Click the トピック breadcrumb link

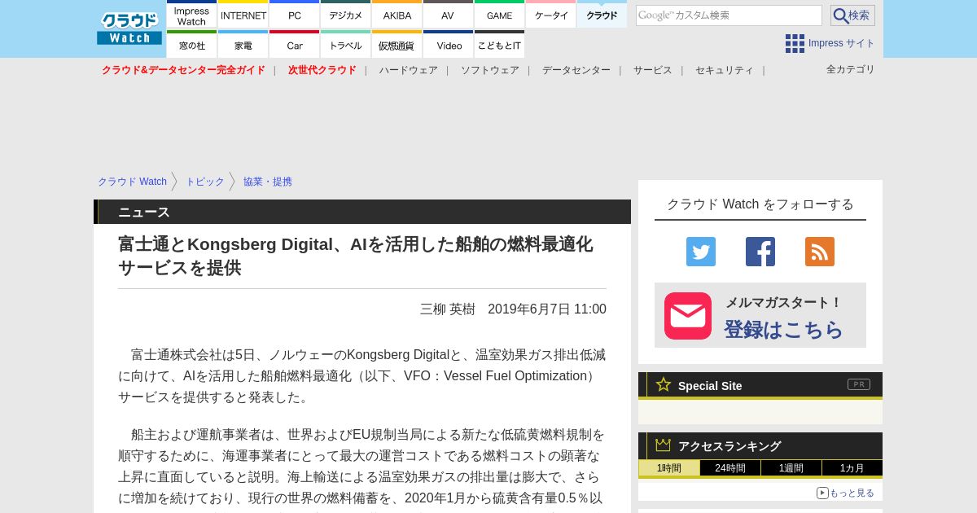(x=205, y=182)
